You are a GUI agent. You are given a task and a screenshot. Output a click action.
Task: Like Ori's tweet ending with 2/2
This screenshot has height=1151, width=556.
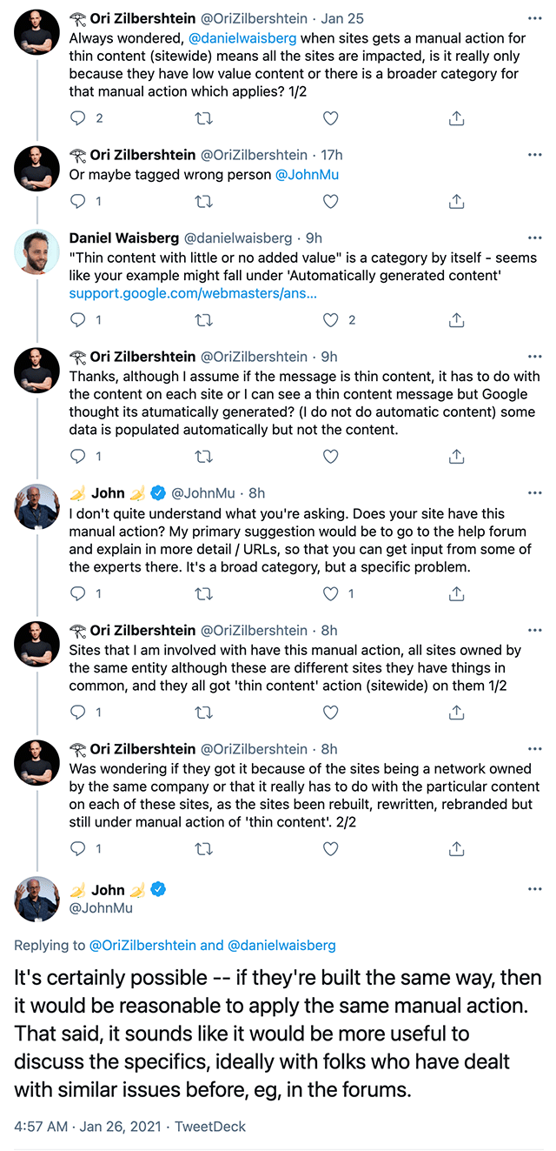coord(330,848)
